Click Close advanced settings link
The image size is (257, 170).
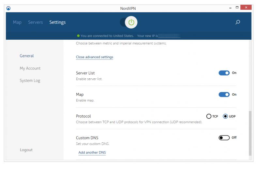click(x=95, y=57)
